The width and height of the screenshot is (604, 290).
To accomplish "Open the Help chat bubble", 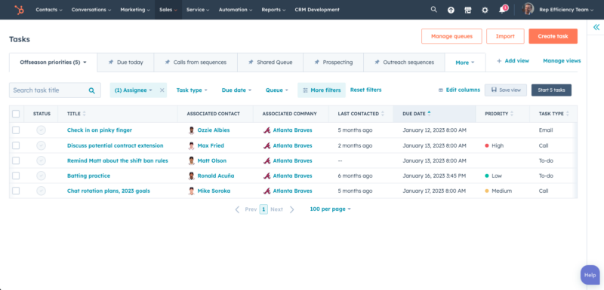I will (x=590, y=275).
